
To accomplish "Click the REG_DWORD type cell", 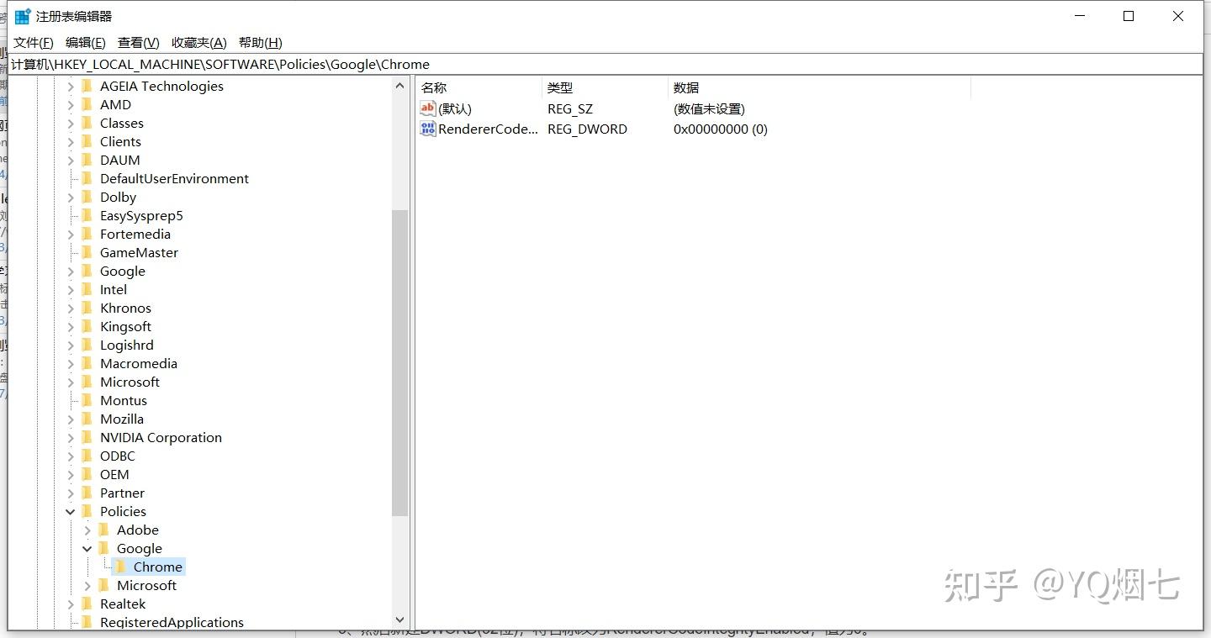I will [587, 129].
